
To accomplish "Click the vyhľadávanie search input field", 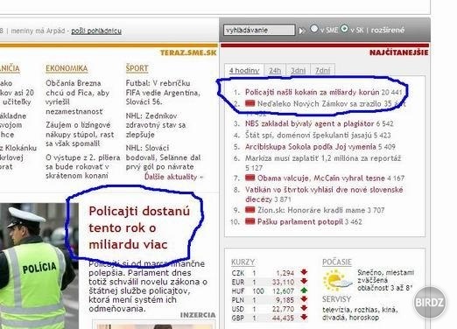I will click(259, 30).
